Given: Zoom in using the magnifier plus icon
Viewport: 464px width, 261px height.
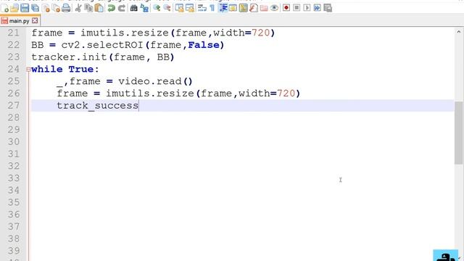Looking at the screenshot, I should (x=157, y=8).
